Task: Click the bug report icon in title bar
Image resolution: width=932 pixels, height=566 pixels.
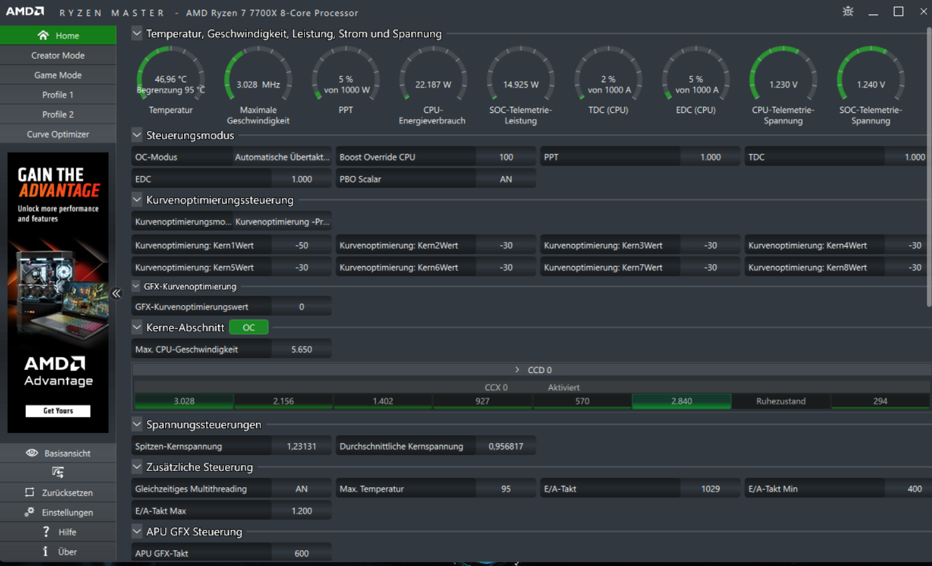Action: tap(848, 11)
